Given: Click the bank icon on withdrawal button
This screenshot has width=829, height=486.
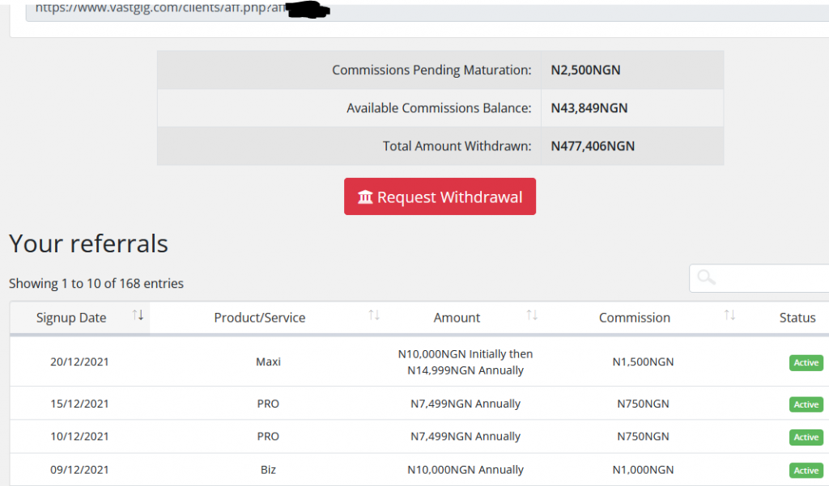Looking at the screenshot, I should [365, 197].
